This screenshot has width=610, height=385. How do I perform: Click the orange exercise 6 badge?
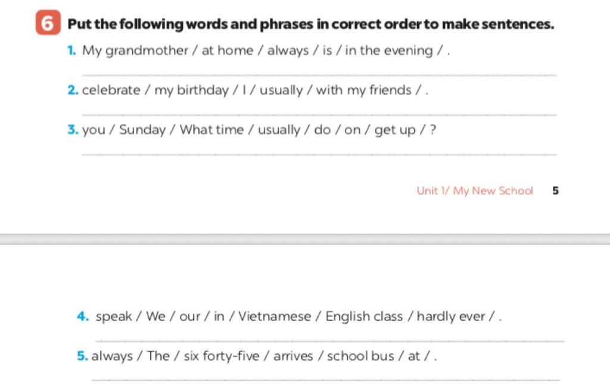coord(48,24)
